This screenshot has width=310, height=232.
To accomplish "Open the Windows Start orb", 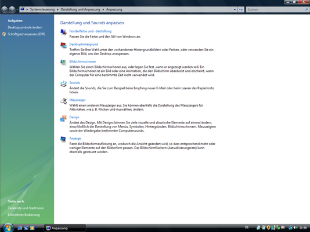I will coord(8,228).
